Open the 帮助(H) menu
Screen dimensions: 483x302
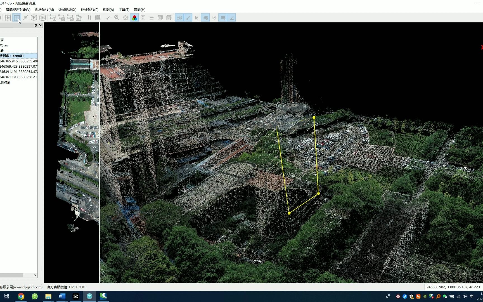click(139, 10)
